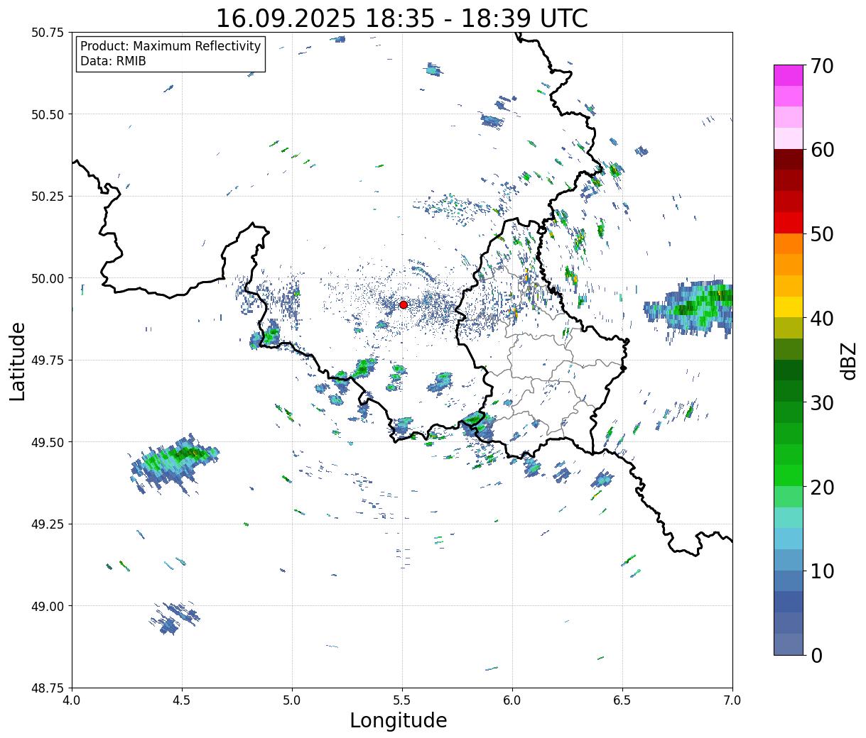Click the title '16.09.2025 18:35 - 18:39 UTC'
This screenshot has width=866, height=738.
[x=402, y=18]
